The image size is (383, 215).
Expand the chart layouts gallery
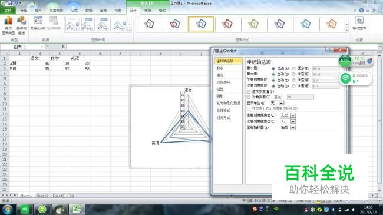click(x=130, y=30)
